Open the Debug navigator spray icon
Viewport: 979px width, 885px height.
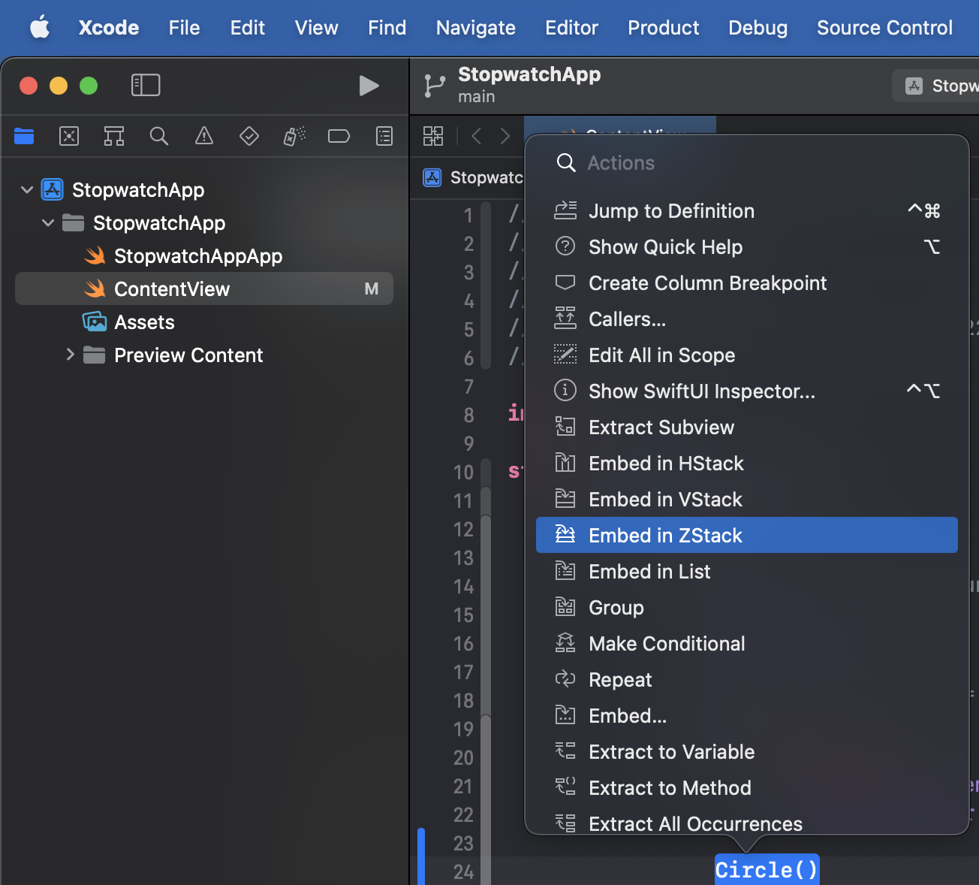294,136
